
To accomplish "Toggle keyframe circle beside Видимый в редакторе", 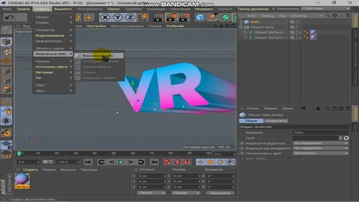I will (242, 144).
